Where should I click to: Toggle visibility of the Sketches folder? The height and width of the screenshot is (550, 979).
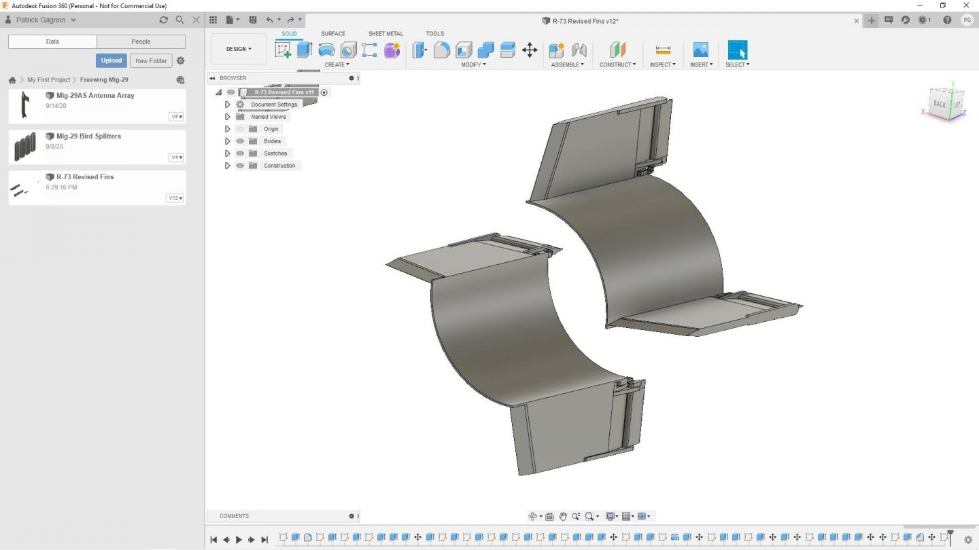point(240,153)
